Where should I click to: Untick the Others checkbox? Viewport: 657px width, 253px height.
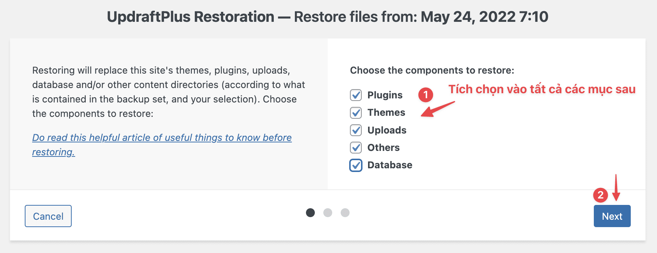pyautogui.click(x=356, y=148)
